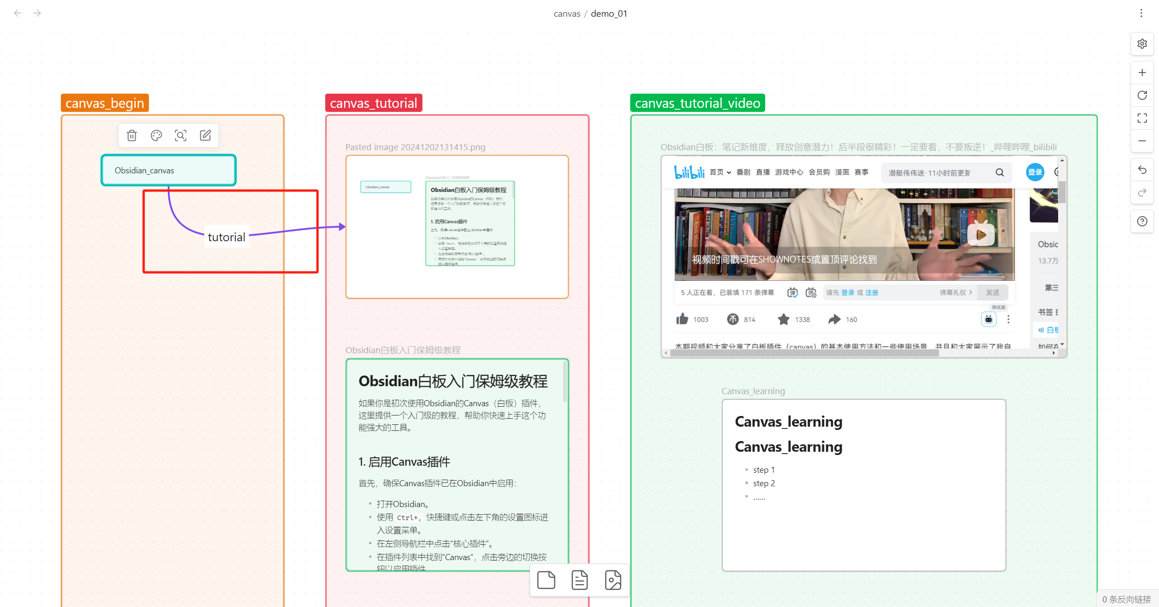Add a blank card to canvas
The image size is (1159, 607).
tap(546, 580)
